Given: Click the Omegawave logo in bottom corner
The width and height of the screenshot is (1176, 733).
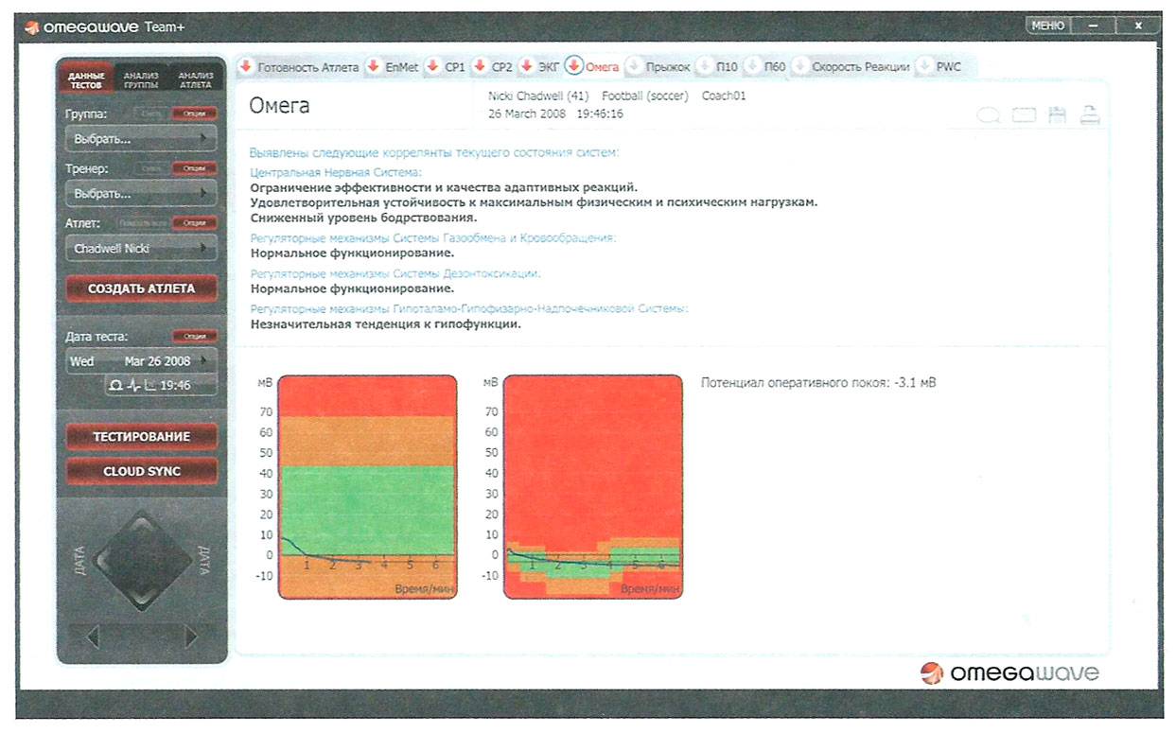Looking at the screenshot, I should click(1009, 673).
